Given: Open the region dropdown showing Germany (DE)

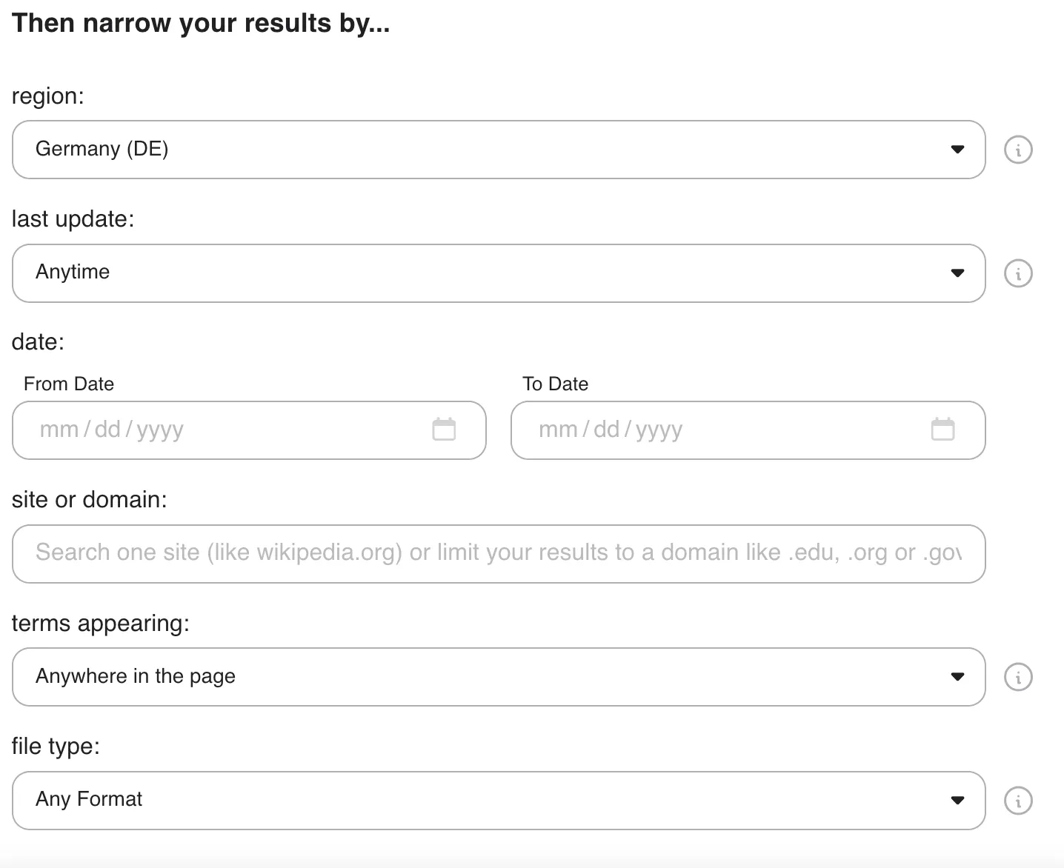Looking at the screenshot, I should [498, 150].
